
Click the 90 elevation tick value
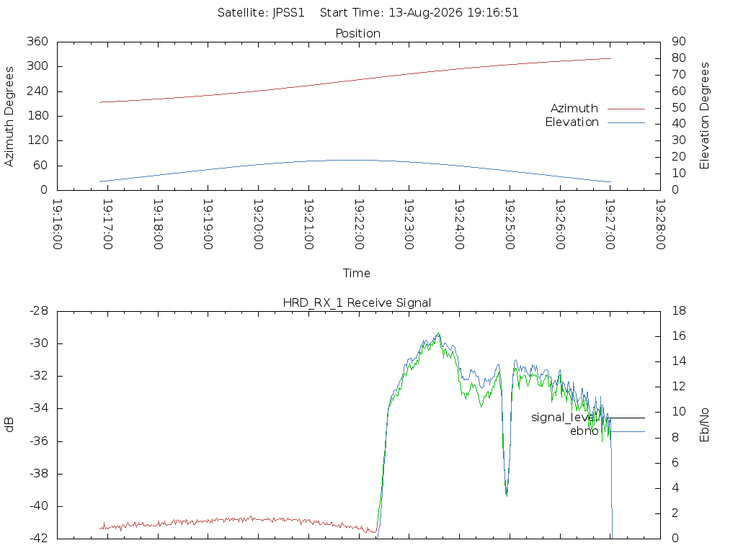(679, 41)
